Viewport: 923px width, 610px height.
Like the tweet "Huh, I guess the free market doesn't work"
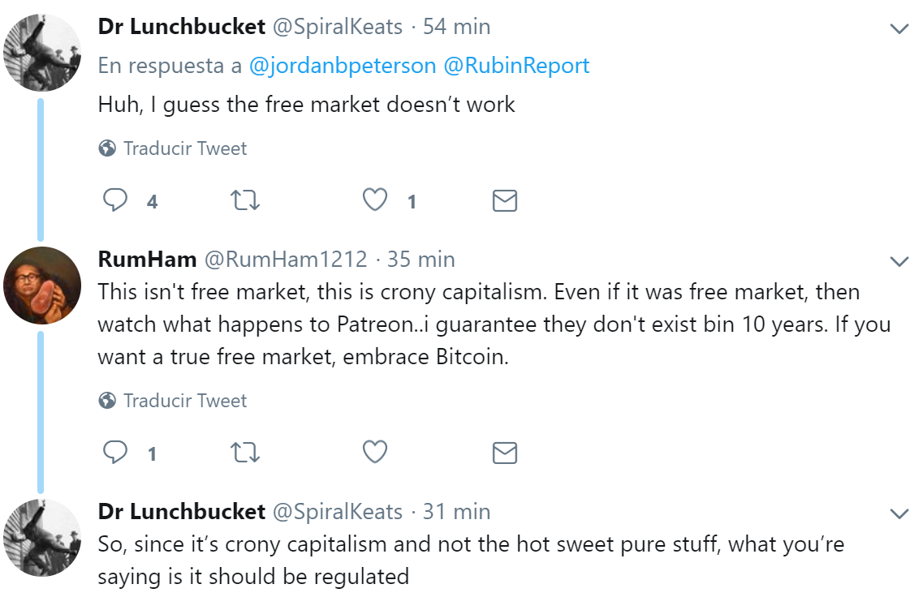coord(374,200)
